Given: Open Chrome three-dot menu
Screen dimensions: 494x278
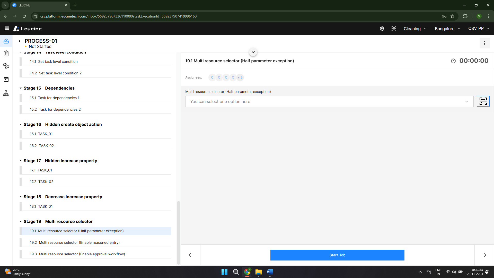Looking at the screenshot, I should [488, 16].
